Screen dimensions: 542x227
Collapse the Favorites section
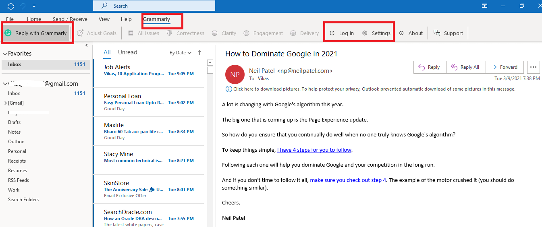point(5,54)
